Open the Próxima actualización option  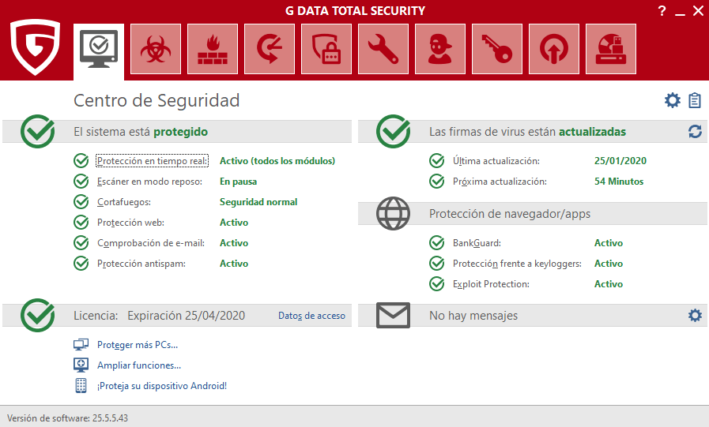500,182
